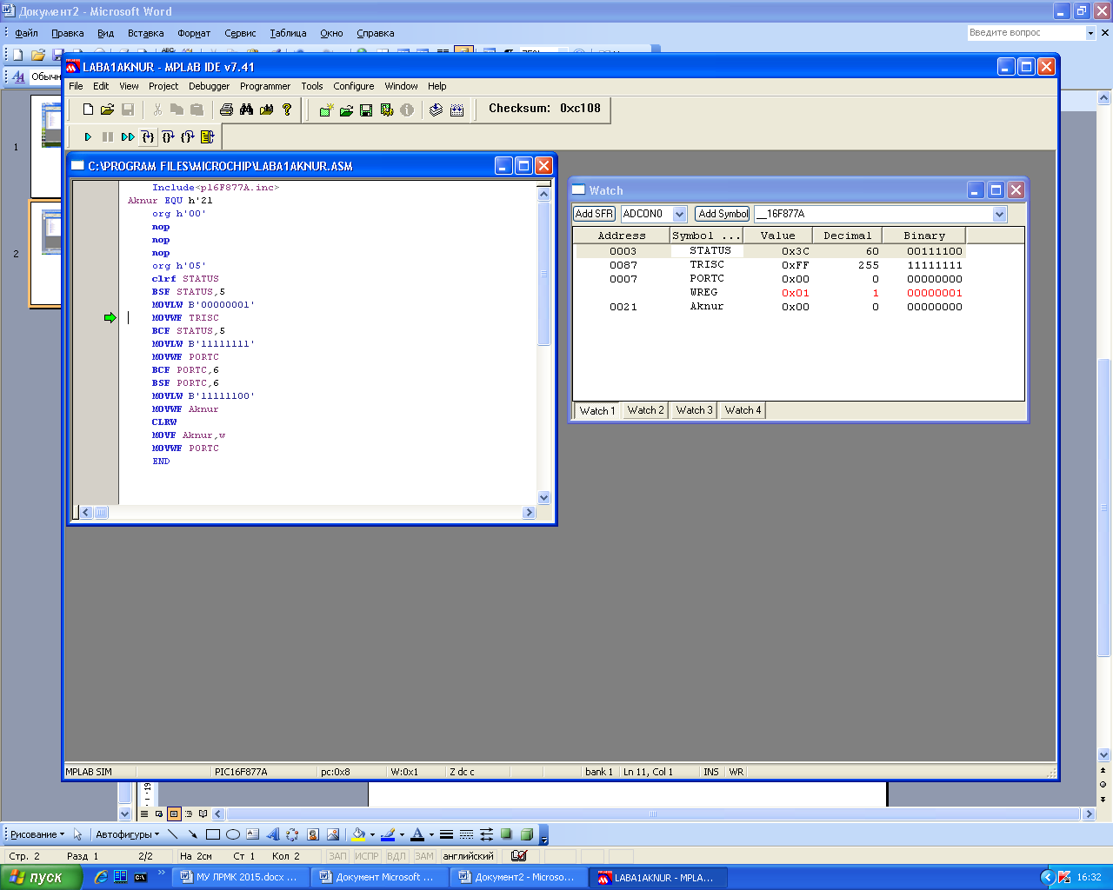Expand the _16F877A symbol dropdown
1113x890 pixels.
pyautogui.click(x=999, y=214)
